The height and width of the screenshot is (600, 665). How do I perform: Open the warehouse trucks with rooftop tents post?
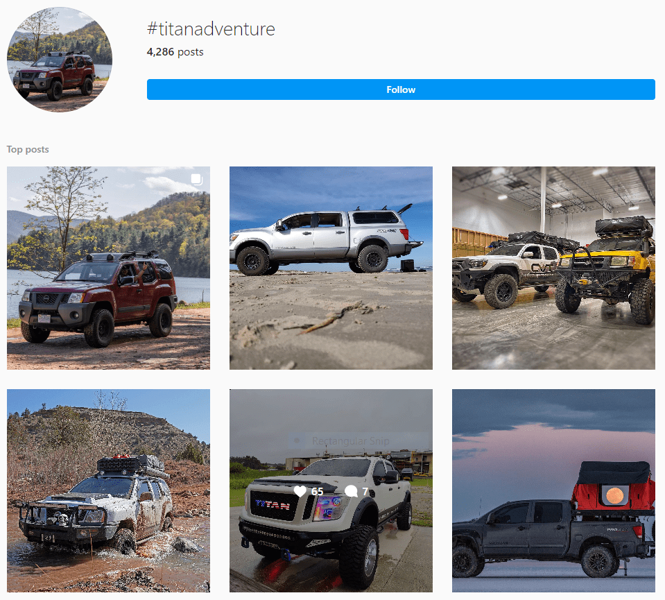(x=553, y=268)
